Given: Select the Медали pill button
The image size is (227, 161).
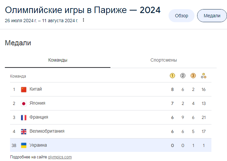Looking at the screenshot, I should (212, 16).
